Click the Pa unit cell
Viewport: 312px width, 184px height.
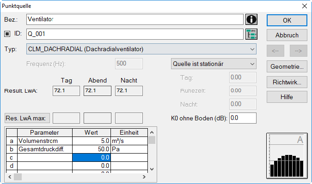(129, 149)
